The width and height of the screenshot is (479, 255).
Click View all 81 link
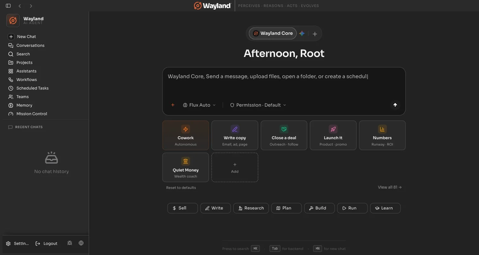pos(390,187)
